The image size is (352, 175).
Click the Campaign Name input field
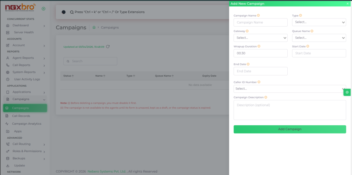pos(260,22)
